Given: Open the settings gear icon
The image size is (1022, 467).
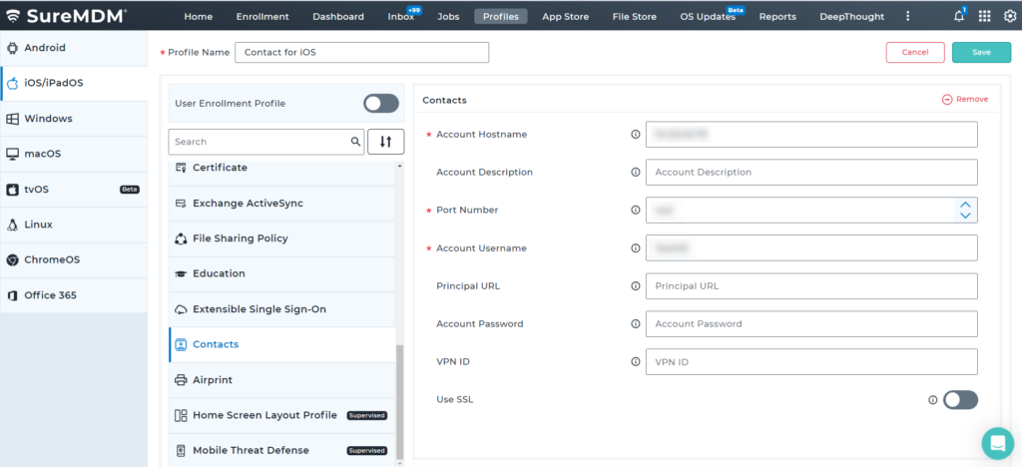Looking at the screenshot, I should (1008, 16).
